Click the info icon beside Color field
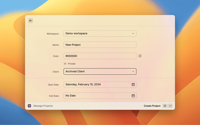 (x=140, y=56)
